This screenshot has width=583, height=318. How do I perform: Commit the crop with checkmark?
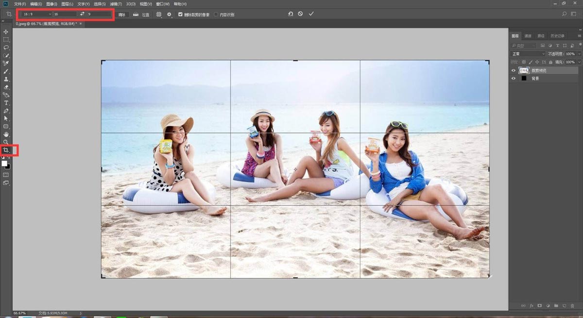[311, 14]
